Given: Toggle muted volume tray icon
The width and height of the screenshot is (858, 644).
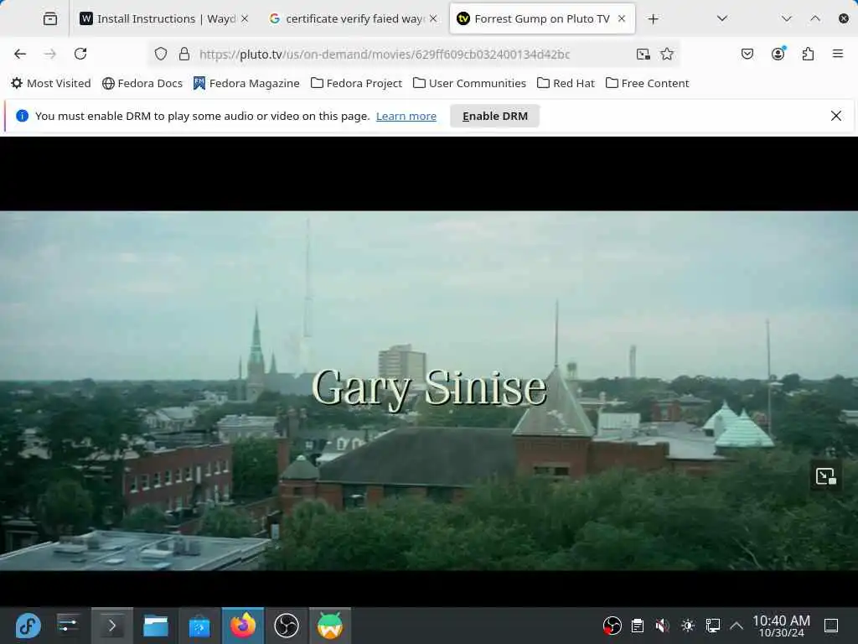Looking at the screenshot, I should pyautogui.click(x=663, y=626).
